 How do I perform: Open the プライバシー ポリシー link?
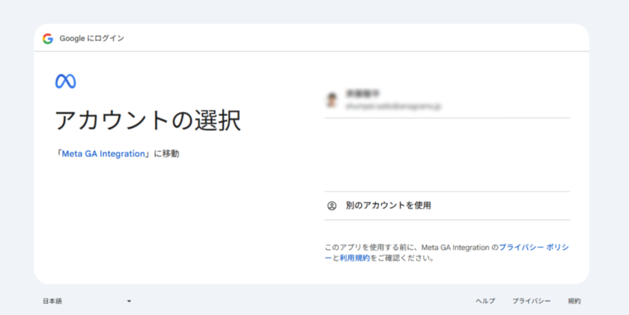[534, 247]
